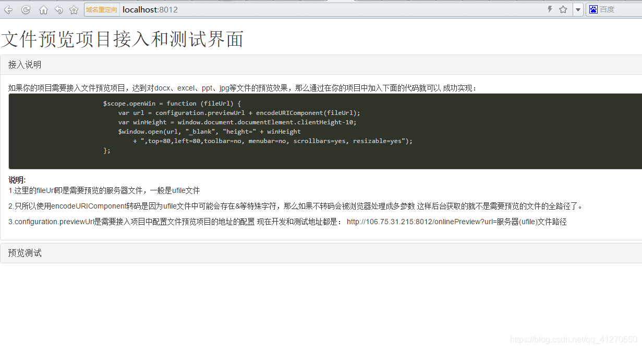Click note 1 about fileUrl 服务器文件

104,191
